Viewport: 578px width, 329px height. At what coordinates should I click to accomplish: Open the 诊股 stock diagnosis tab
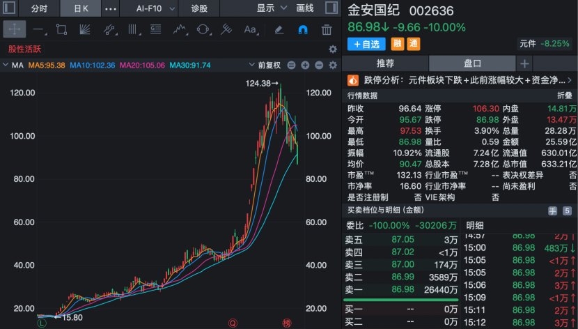click(x=199, y=8)
